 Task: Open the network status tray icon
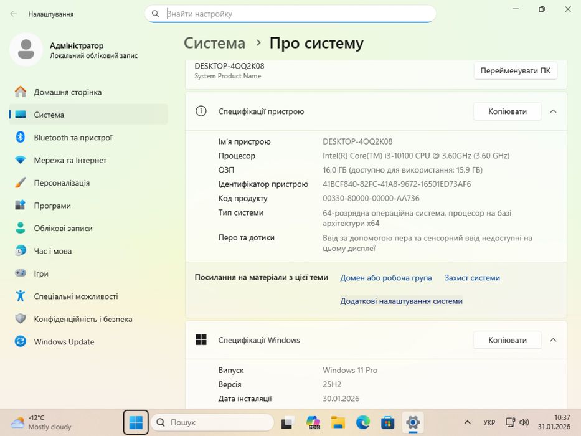point(510,422)
